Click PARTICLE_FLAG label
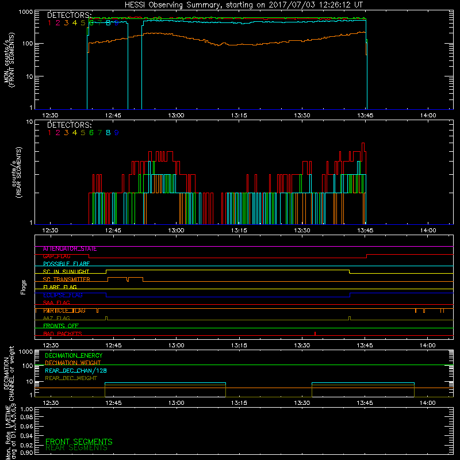This screenshot has height=460, width=460. tap(64, 310)
